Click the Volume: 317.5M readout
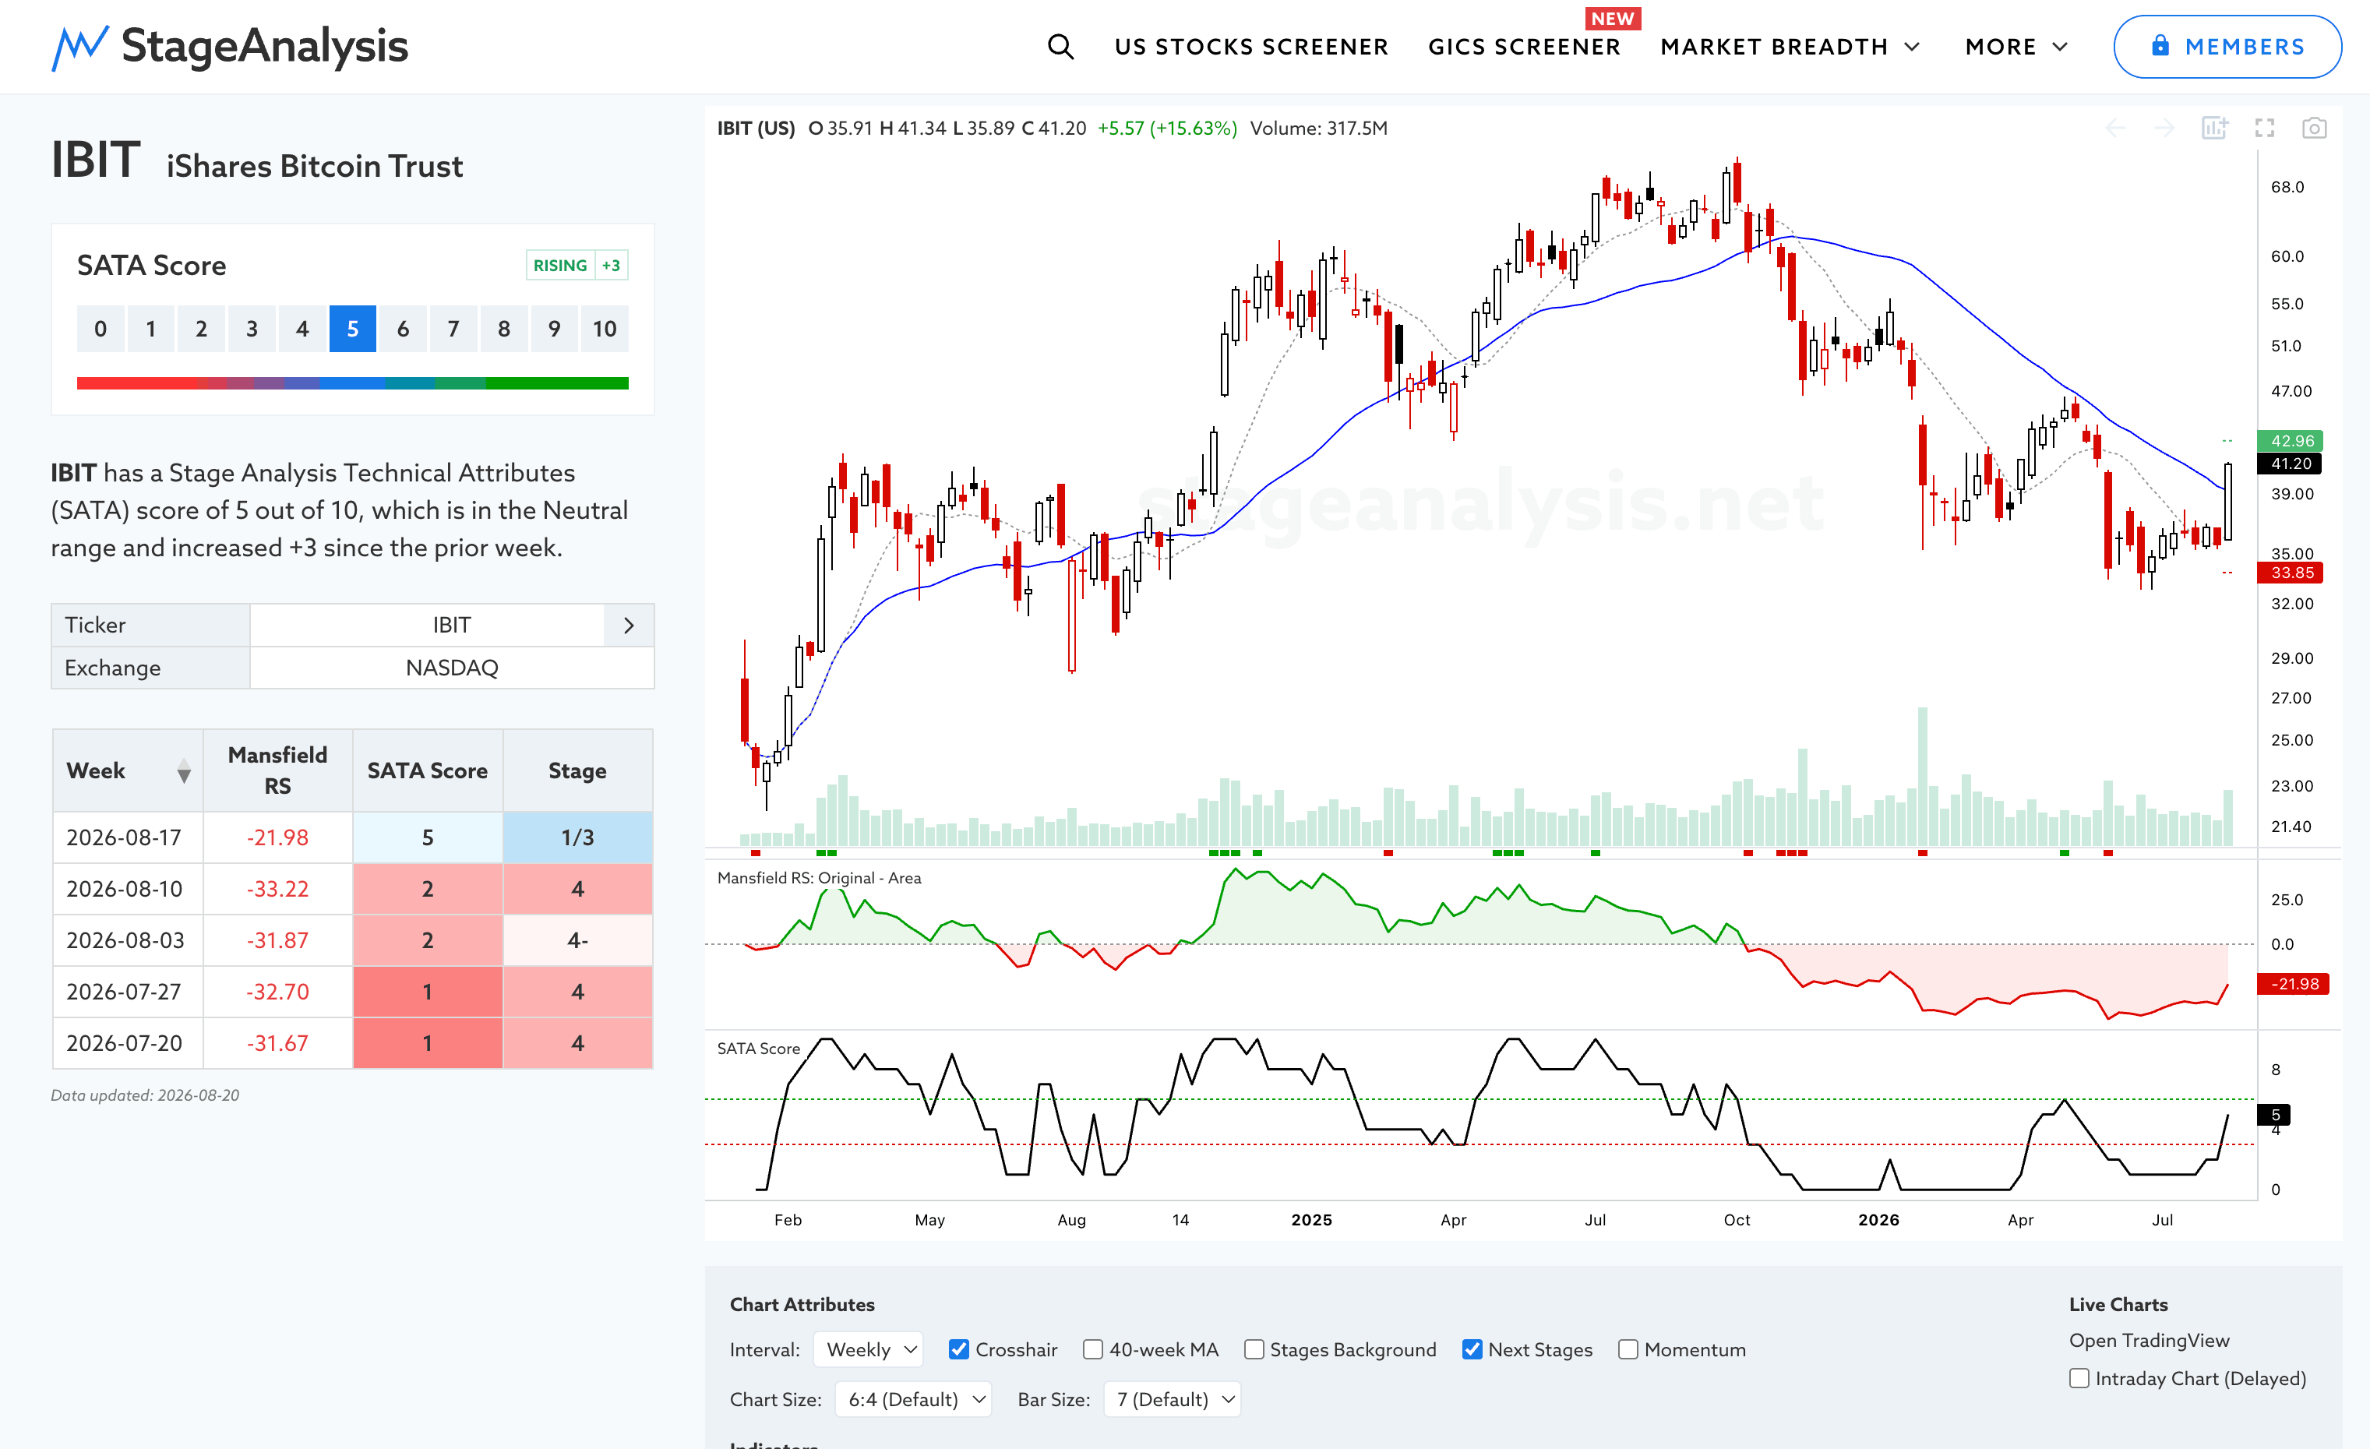The width and height of the screenshot is (2370, 1449). (x=1319, y=128)
